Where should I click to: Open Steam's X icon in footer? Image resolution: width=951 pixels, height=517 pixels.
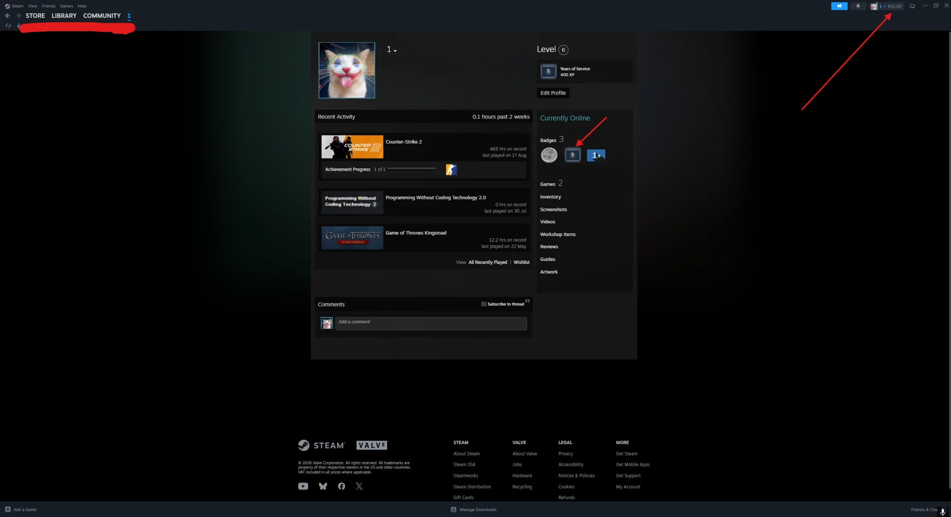[359, 486]
